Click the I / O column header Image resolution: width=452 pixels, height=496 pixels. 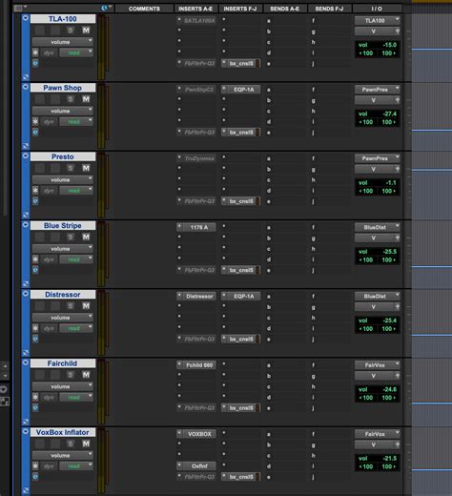click(x=377, y=9)
